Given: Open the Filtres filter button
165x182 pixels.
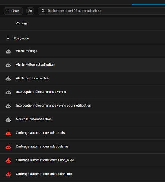Looking at the screenshot, I should (x=13, y=11).
